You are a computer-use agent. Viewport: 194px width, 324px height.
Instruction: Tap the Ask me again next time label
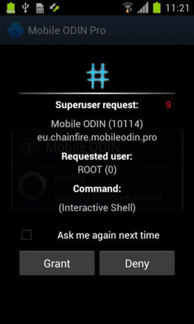click(x=108, y=235)
